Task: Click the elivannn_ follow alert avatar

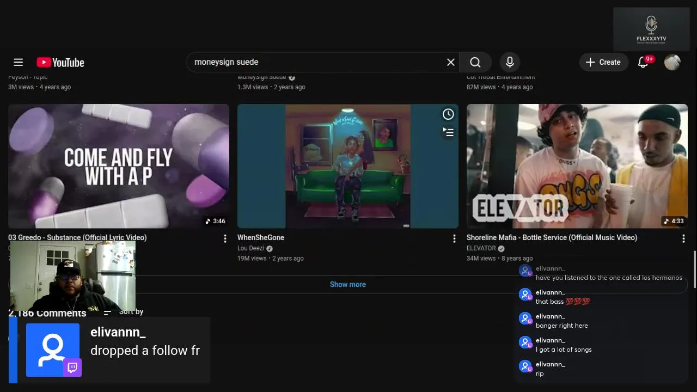Action: pyautogui.click(x=53, y=350)
